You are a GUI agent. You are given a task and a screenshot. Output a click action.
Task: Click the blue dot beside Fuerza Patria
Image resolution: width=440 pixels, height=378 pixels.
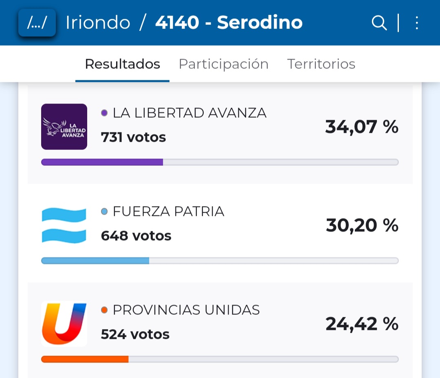[x=104, y=211]
